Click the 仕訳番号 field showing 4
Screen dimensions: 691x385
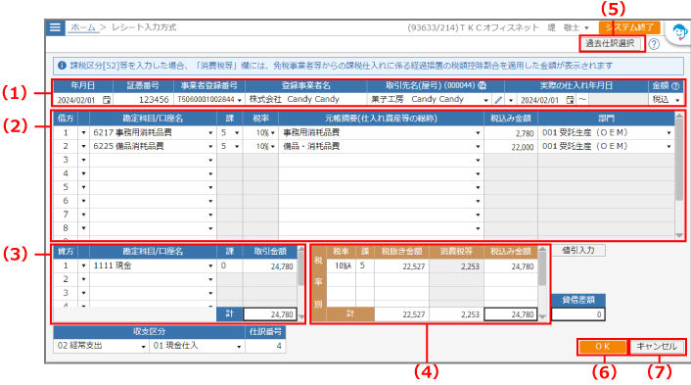(x=265, y=346)
